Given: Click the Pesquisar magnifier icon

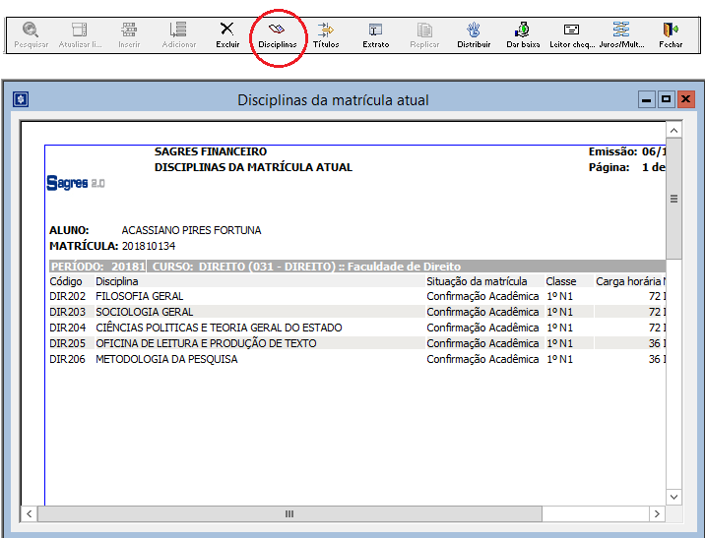Looking at the screenshot, I should point(31,34).
